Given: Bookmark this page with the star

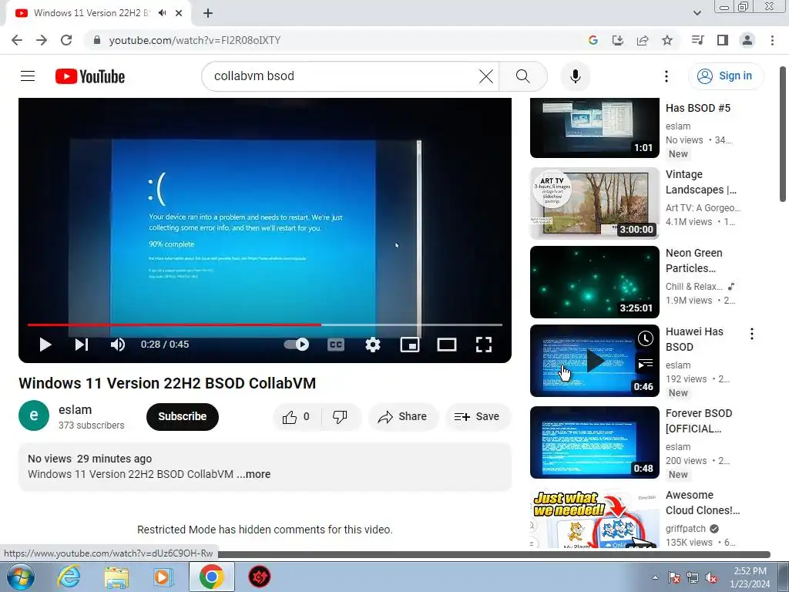Looking at the screenshot, I should pyautogui.click(x=667, y=40).
